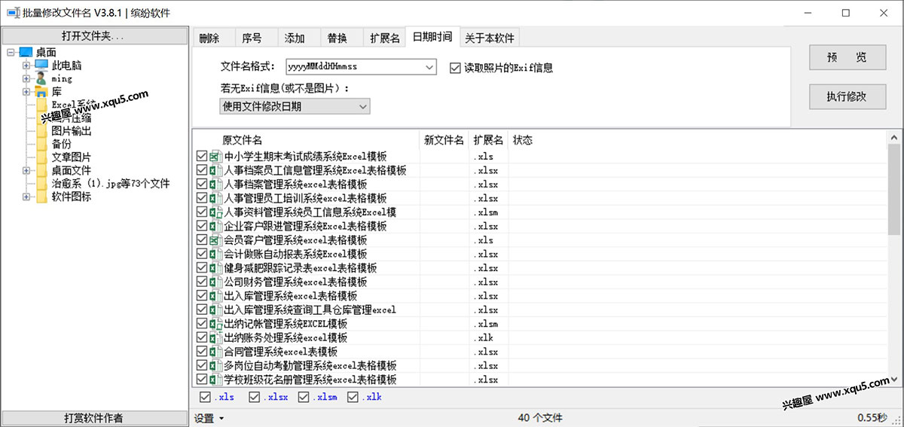The width and height of the screenshot is (904, 427).
Task: Click the 库 library icon
Action: 41,92
